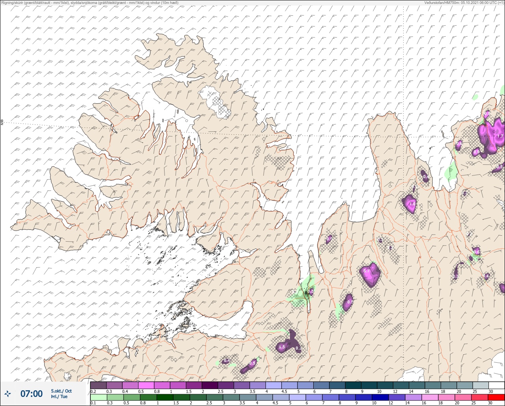Click the Veðurstofan compass logo icon
The height and width of the screenshot is (406, 505).
(8, 393)
